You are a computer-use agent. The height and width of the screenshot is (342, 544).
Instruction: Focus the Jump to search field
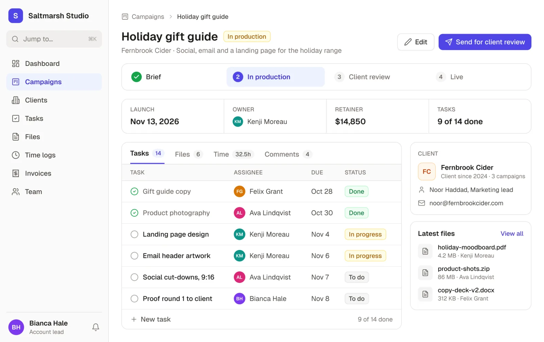coord(54,39)
